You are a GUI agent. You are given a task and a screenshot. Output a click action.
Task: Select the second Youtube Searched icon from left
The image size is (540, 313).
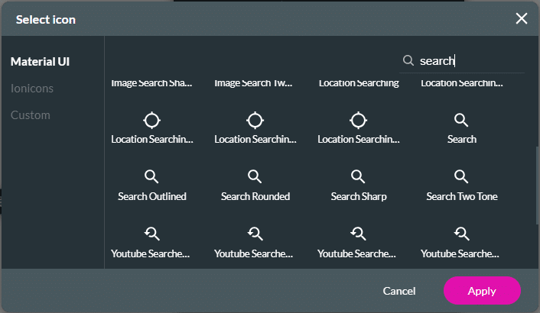pyautogui.click(x=255, y=234)
